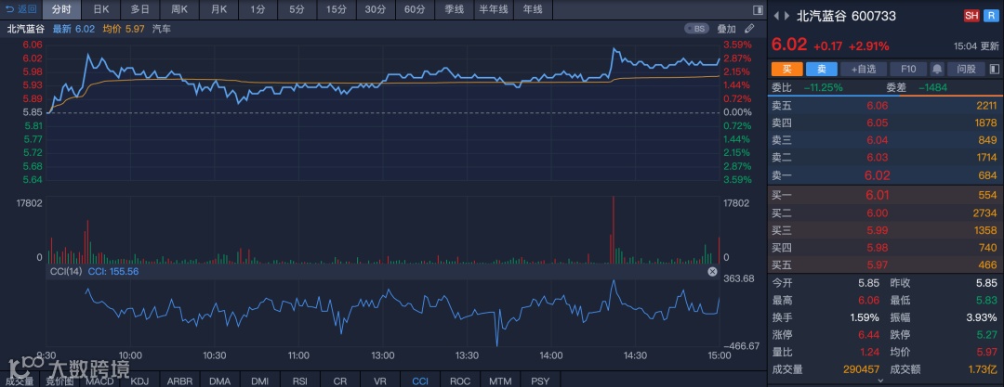Select the PSY indicator tab
Screen dimensions: 1004x387
pos(540,381)
